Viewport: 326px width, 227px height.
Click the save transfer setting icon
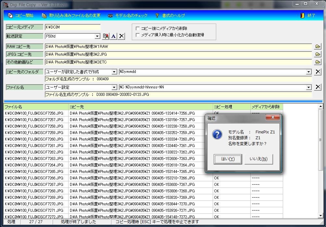tap(106, 36)
